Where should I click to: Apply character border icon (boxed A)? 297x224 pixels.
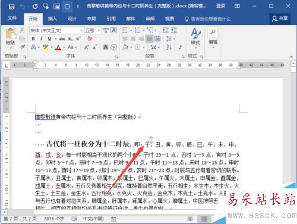[113, 30]
